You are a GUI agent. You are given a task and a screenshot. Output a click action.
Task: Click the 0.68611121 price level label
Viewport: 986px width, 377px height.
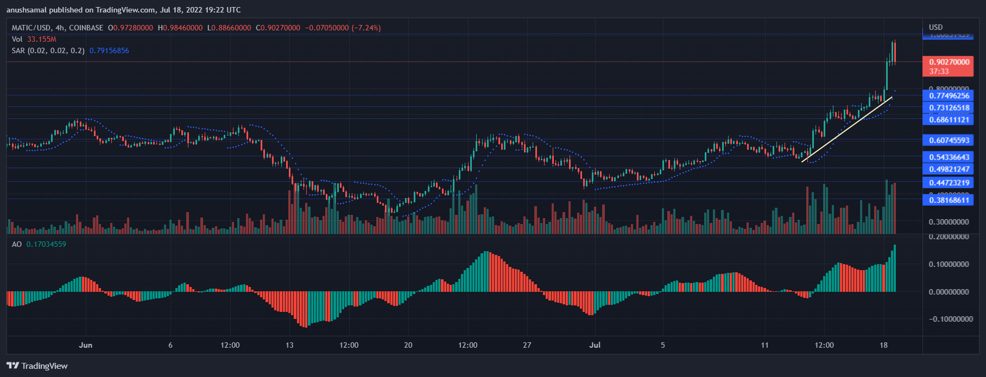(x=948, y=119)
